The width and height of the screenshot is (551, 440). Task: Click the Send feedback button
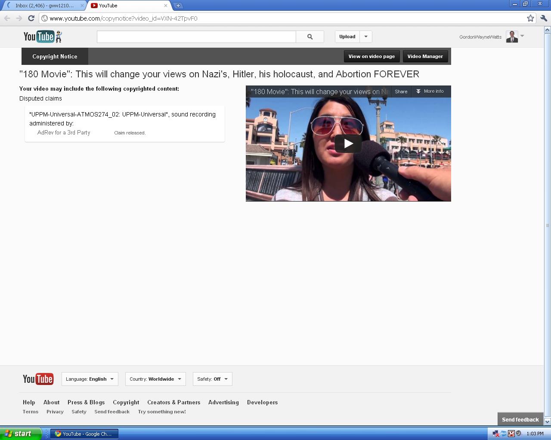[x=520, y=419]
